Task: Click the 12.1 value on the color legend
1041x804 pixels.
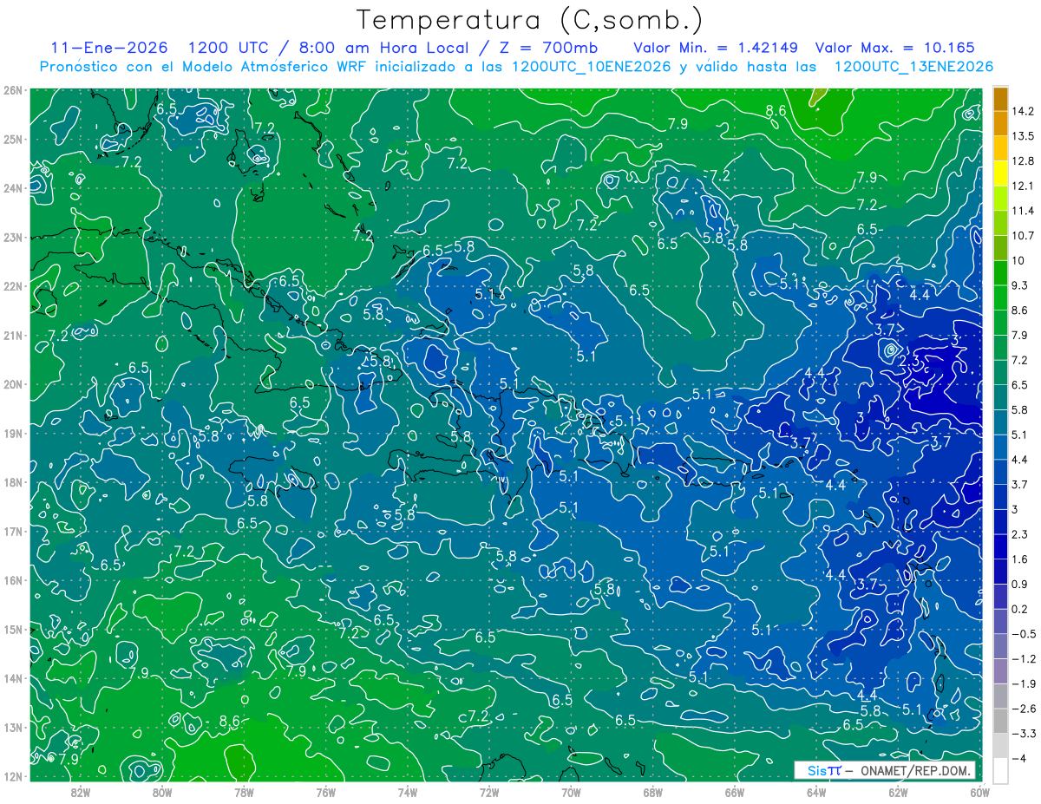Action: [x=1024, y=186]
